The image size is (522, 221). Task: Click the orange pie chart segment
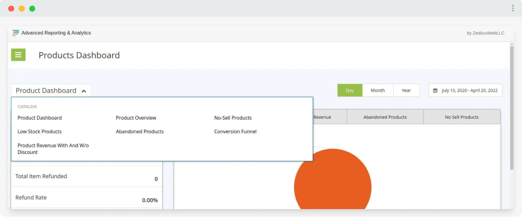click(332, 184)
